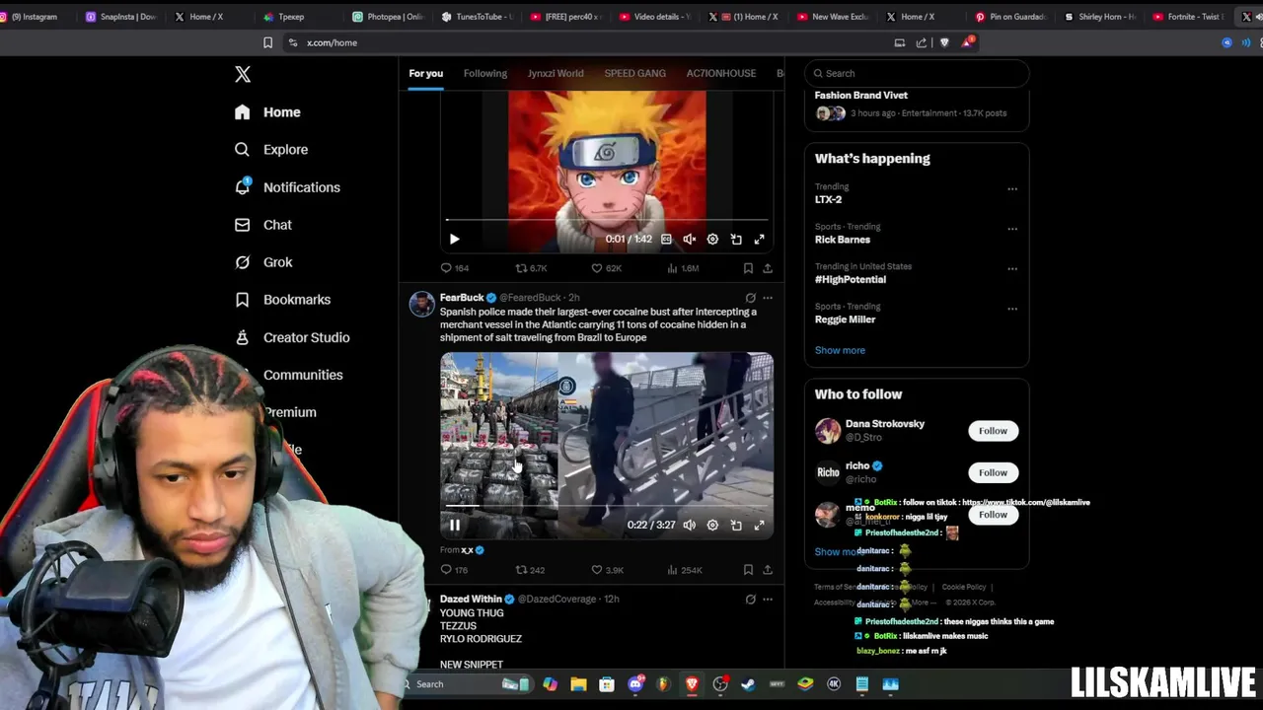Open the more menu on FearBuck's post

point(768,297)
